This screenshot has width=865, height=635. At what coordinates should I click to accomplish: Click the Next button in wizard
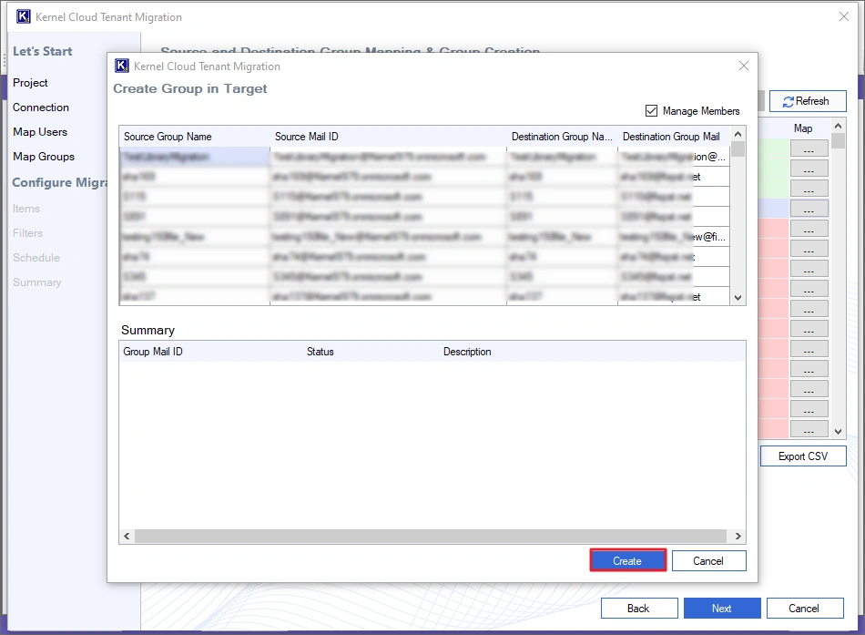[x=721, y=609]
